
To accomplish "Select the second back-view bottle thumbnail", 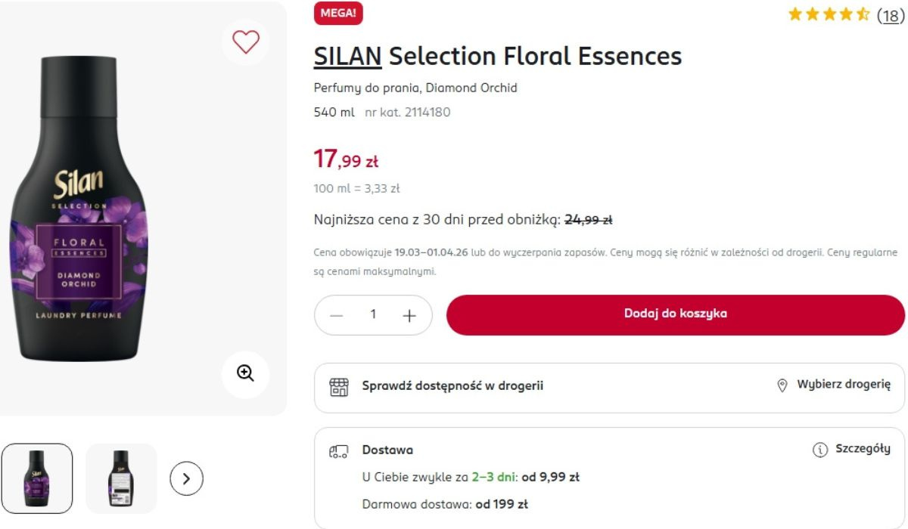I will [121, 478].
